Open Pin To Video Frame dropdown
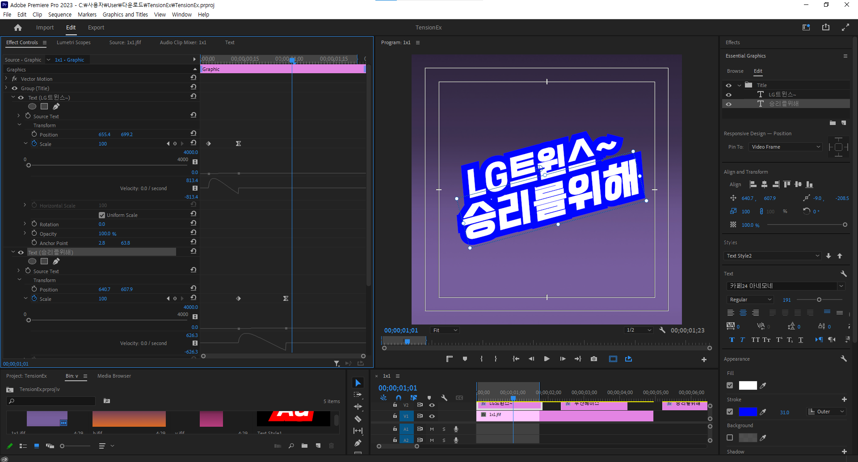Viewport: 858px width, 462px height. tap(786, 147)
